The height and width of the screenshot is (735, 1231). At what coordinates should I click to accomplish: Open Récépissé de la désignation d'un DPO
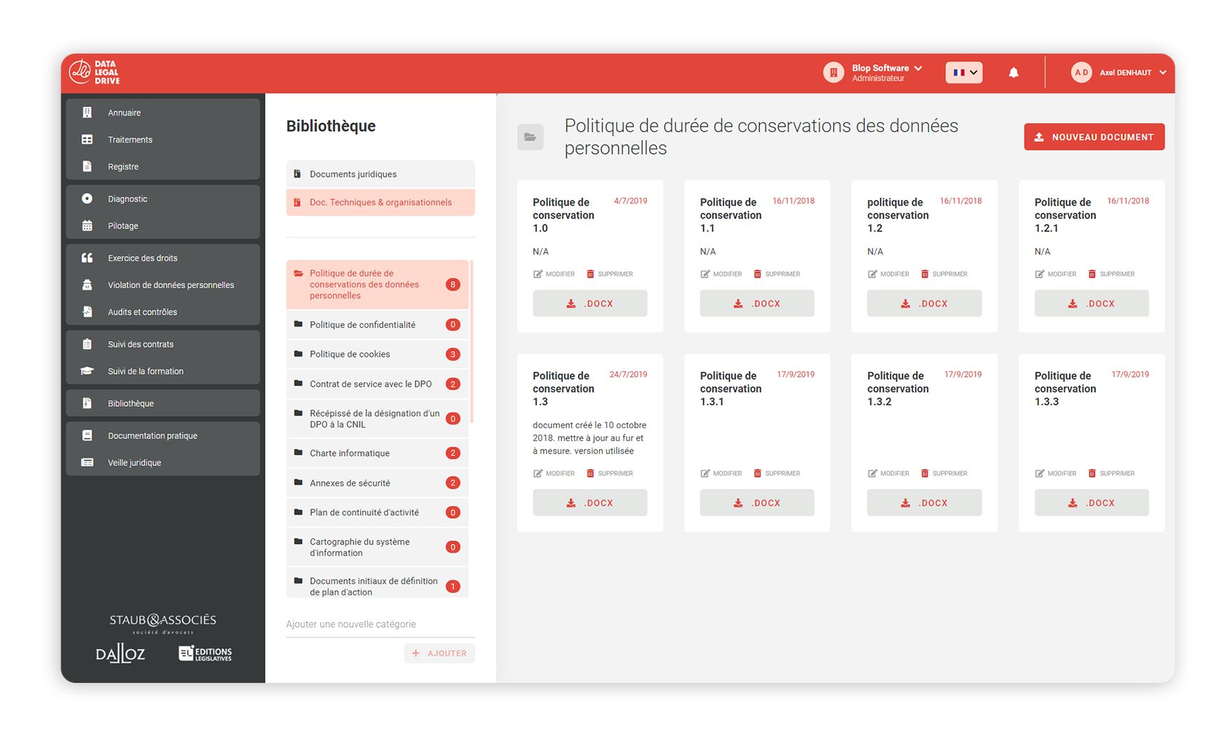coord(377,419)
